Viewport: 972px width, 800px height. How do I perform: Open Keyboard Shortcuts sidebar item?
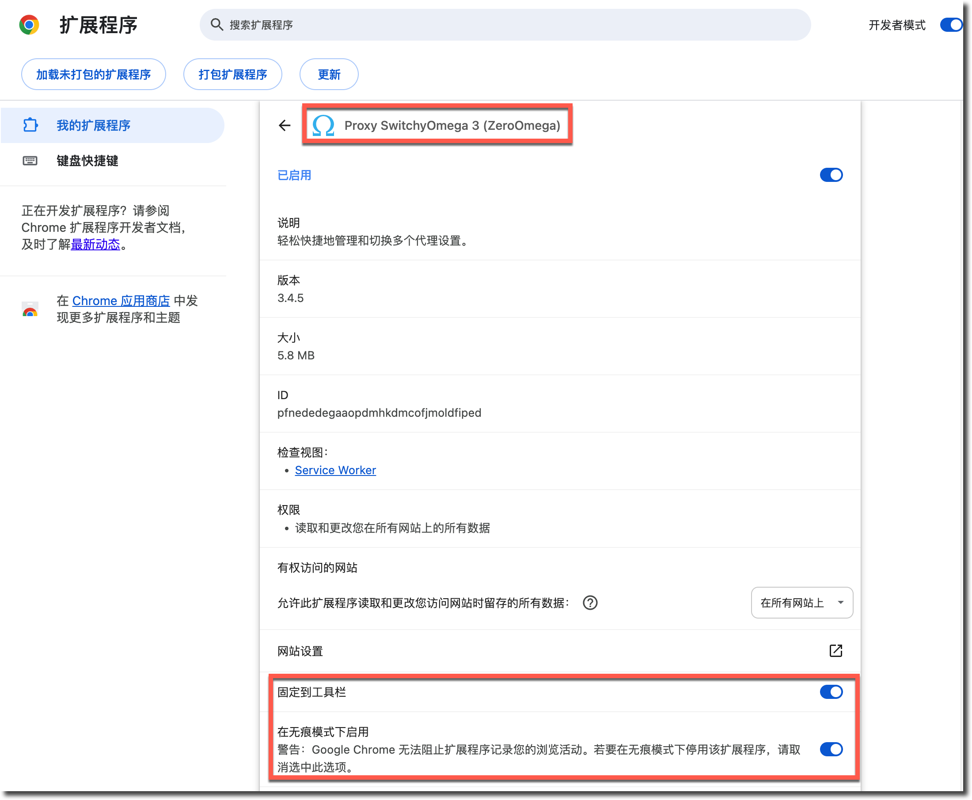pyautogui.click(x=87, y=161)
